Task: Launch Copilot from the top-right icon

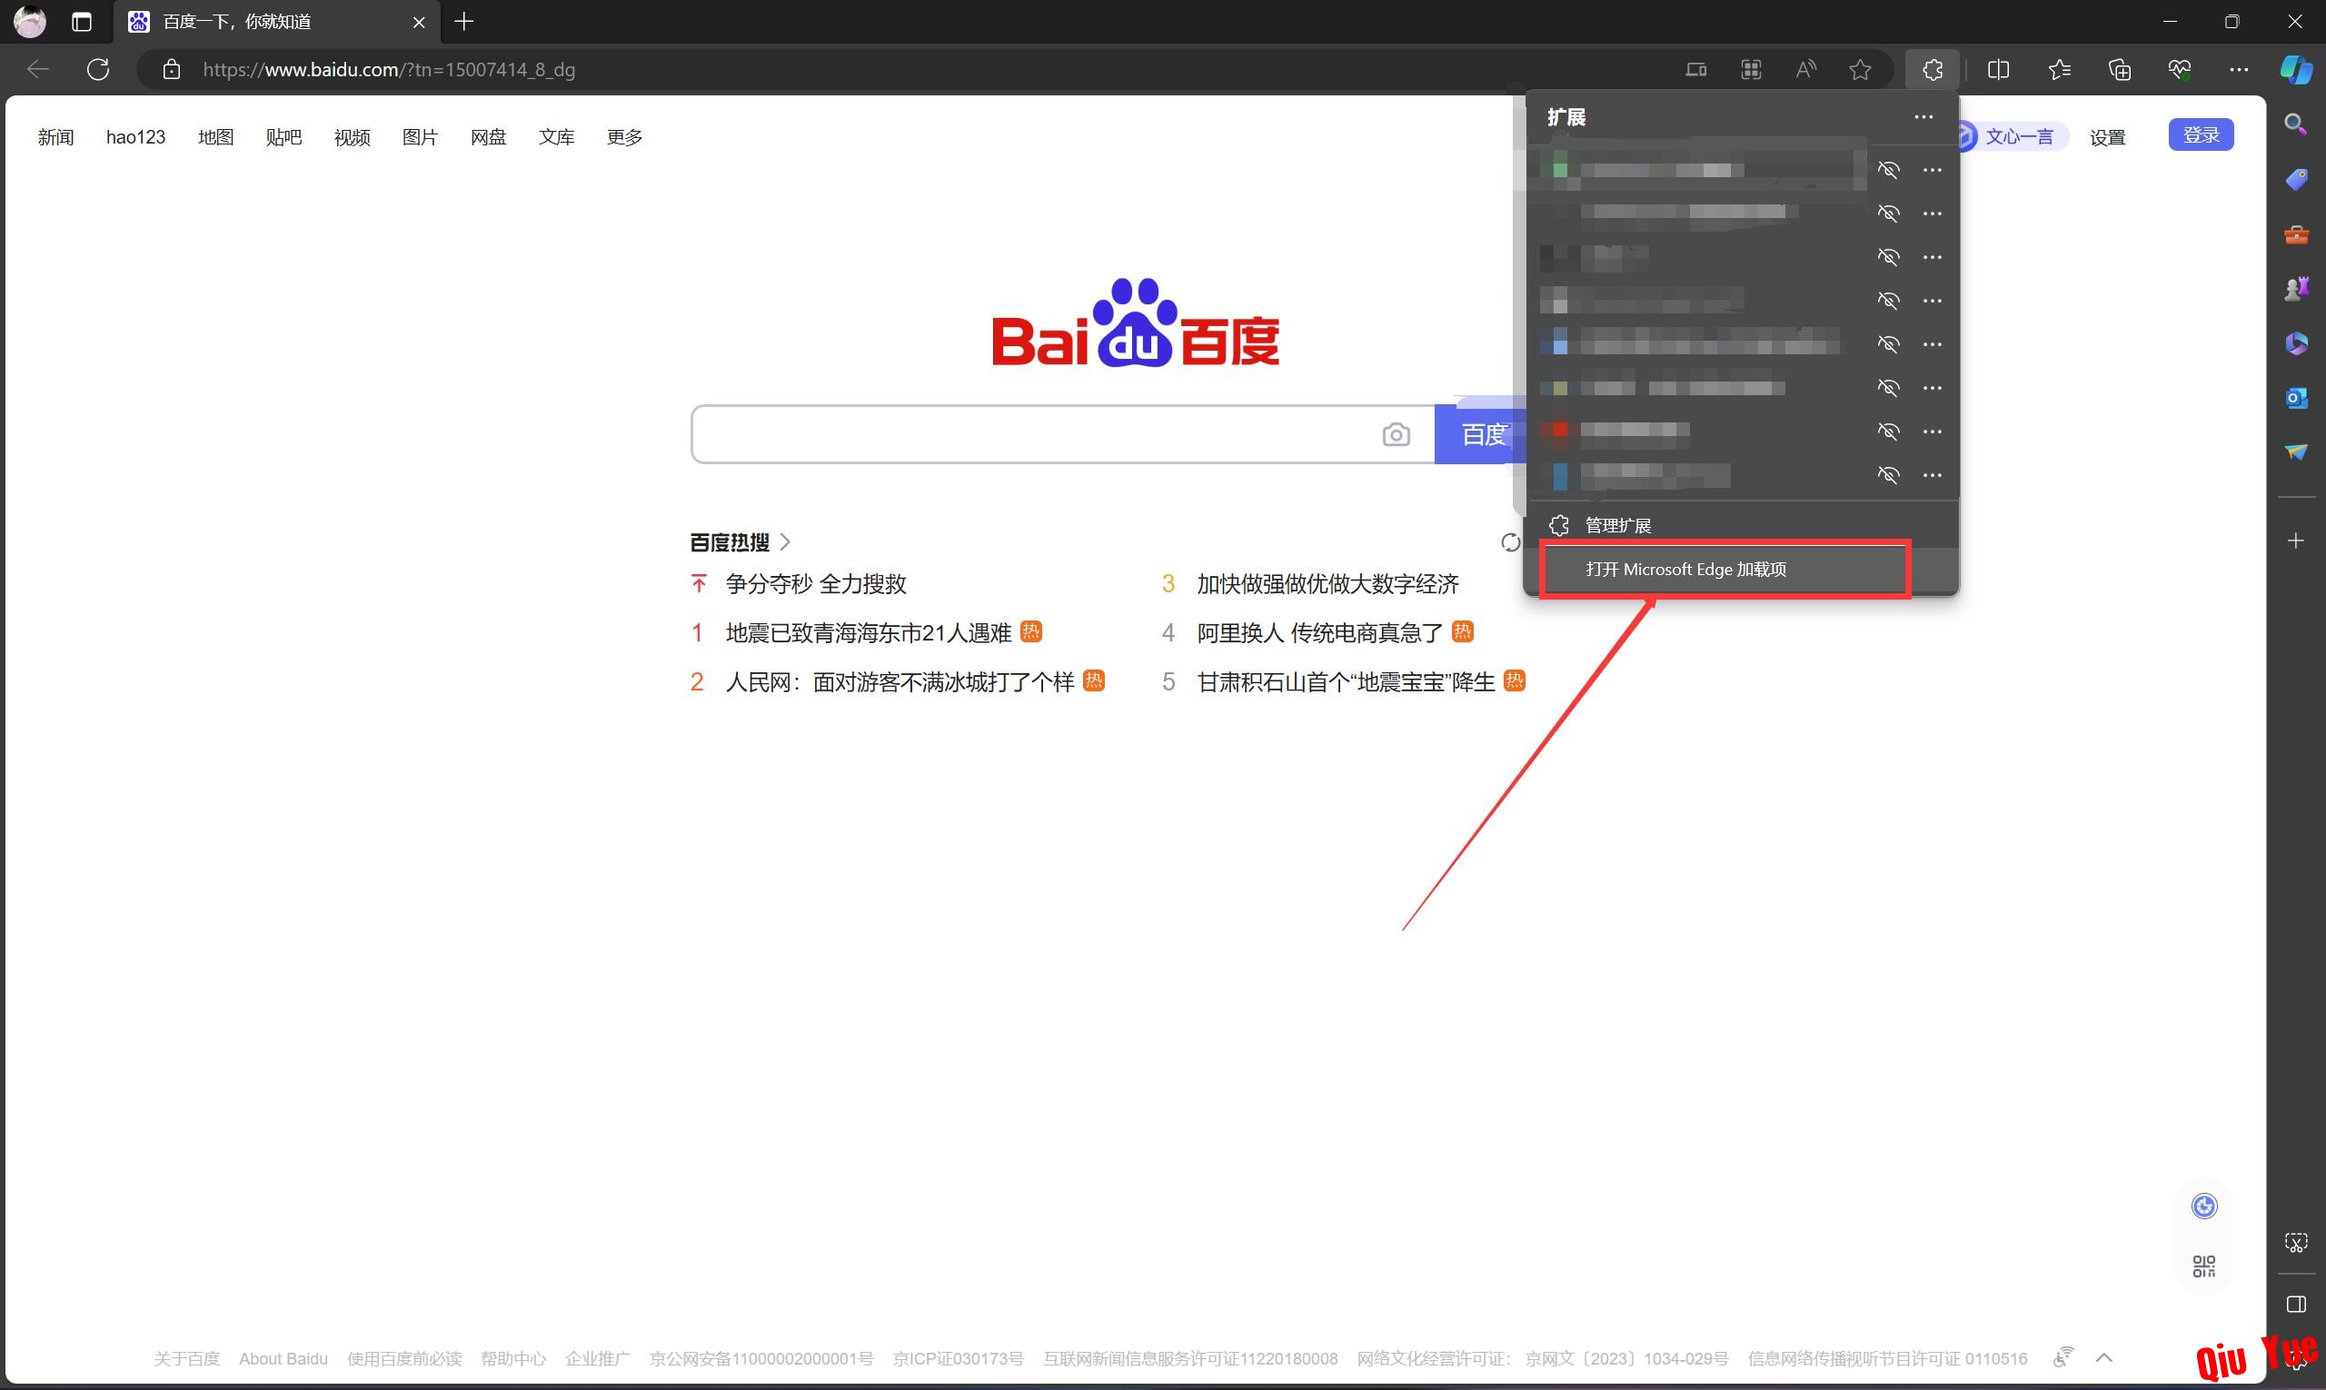Action: point(2296,69)
